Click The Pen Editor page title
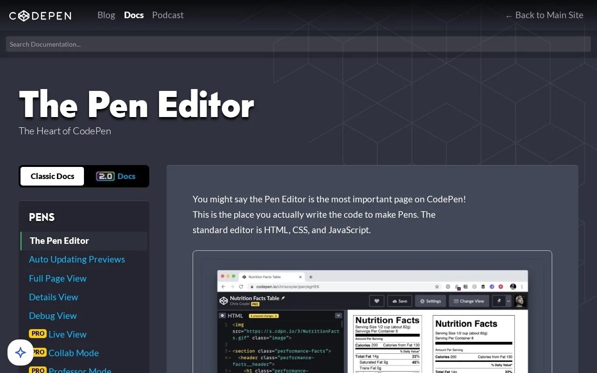Image resolution: width=597 pixels, height=373 pixels. tap(137, 104)
